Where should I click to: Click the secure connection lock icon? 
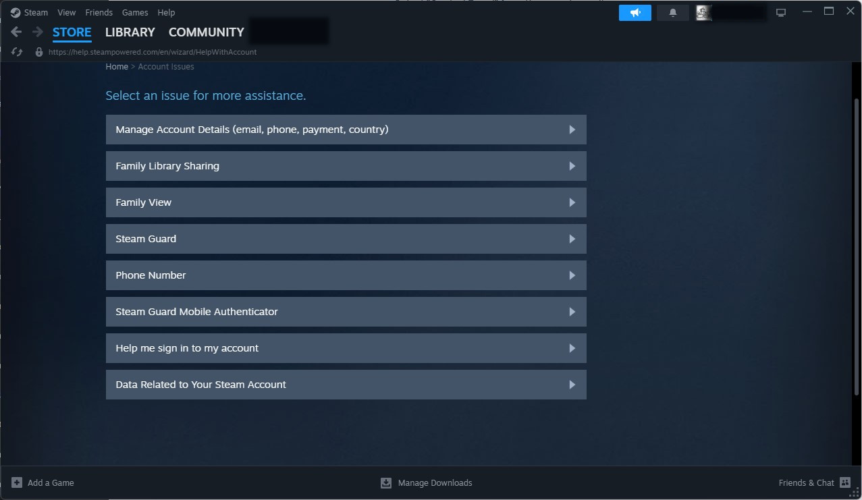(38, 51)
